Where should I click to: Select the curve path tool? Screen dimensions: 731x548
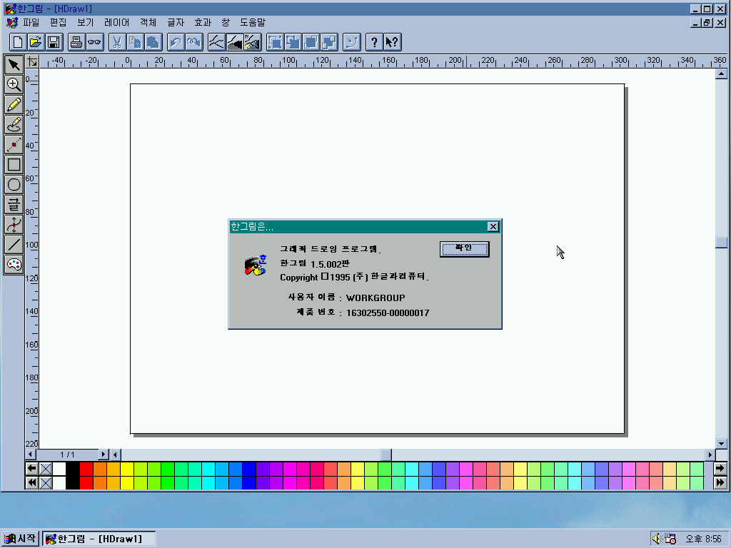click(14, 225)
